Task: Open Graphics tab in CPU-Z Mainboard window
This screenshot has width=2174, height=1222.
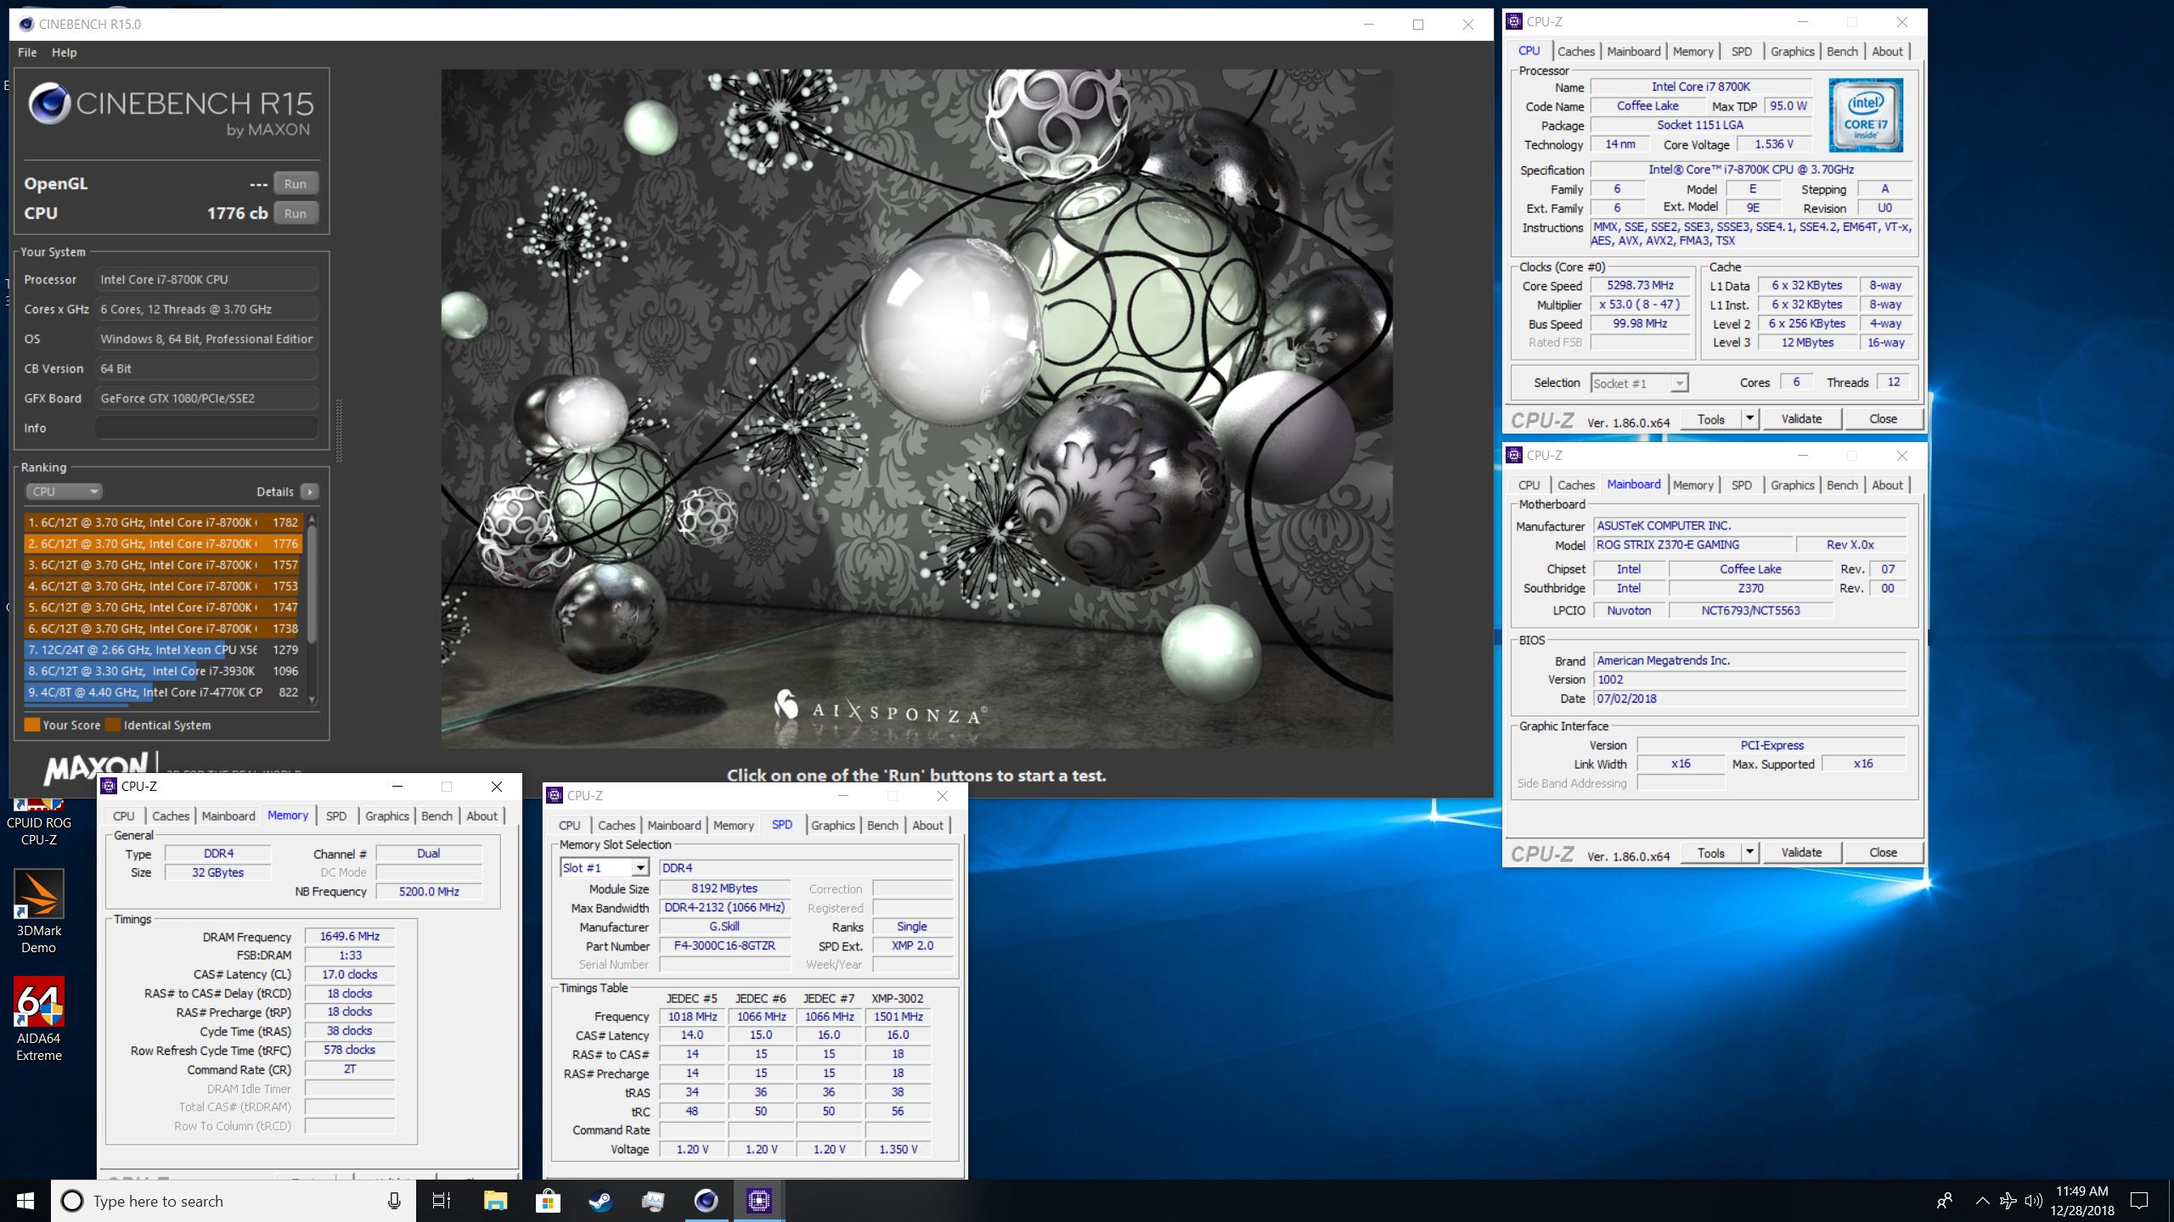Action: tap(1792, 485)
